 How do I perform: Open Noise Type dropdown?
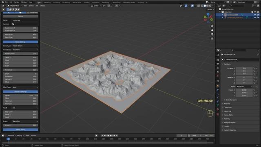[x=25, y=46]
